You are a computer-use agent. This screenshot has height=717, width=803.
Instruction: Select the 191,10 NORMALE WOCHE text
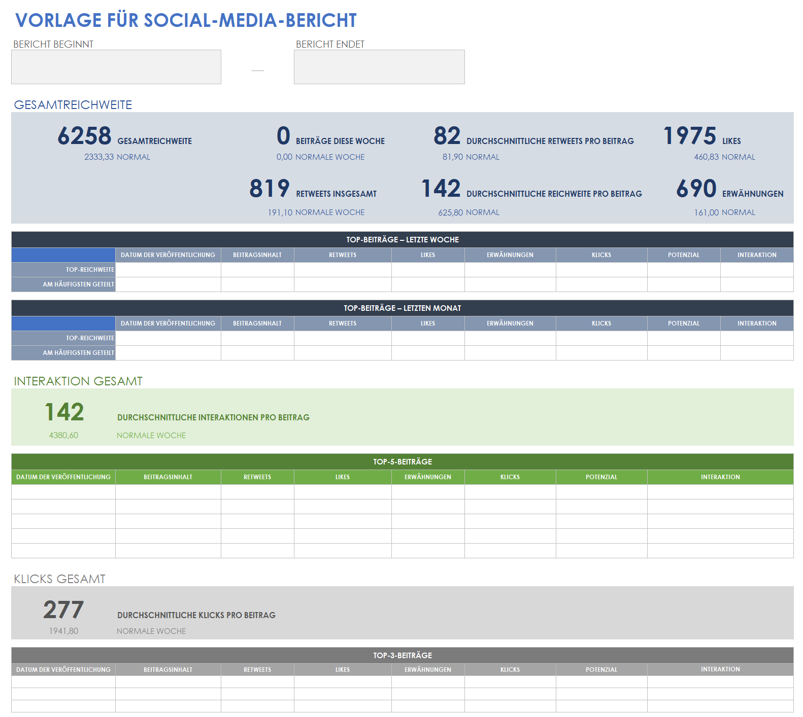(316, 212)
